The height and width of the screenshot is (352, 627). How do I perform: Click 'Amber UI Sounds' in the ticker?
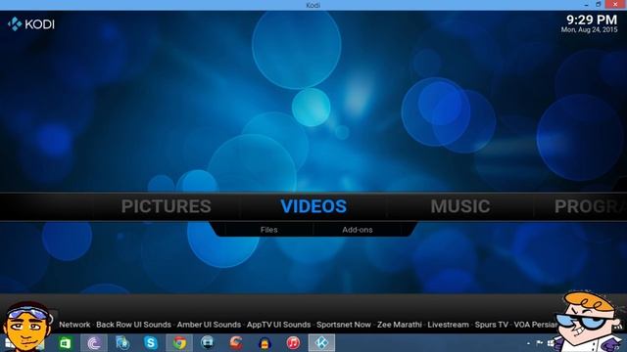[x=209, y=325]
